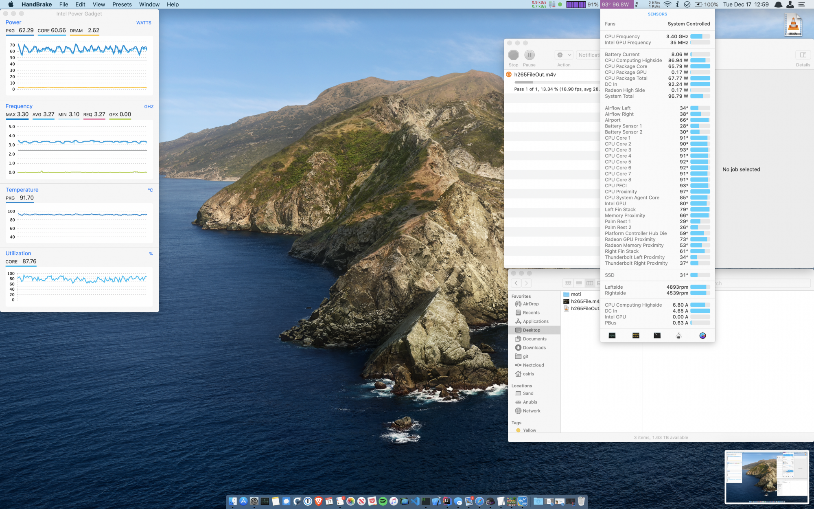Screen dimensions: 814x509
Task: Select Downloads in Finder sidebar
Action: point(534,348)
